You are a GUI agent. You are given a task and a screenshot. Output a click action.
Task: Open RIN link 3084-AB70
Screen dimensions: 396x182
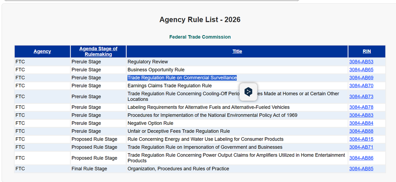pos(361,86)
